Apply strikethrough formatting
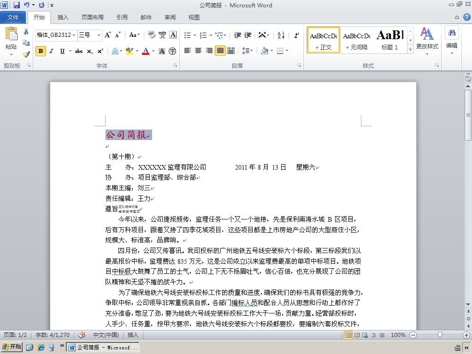The width and height of the screenshot is (472, 354). (x=79, y=51)
